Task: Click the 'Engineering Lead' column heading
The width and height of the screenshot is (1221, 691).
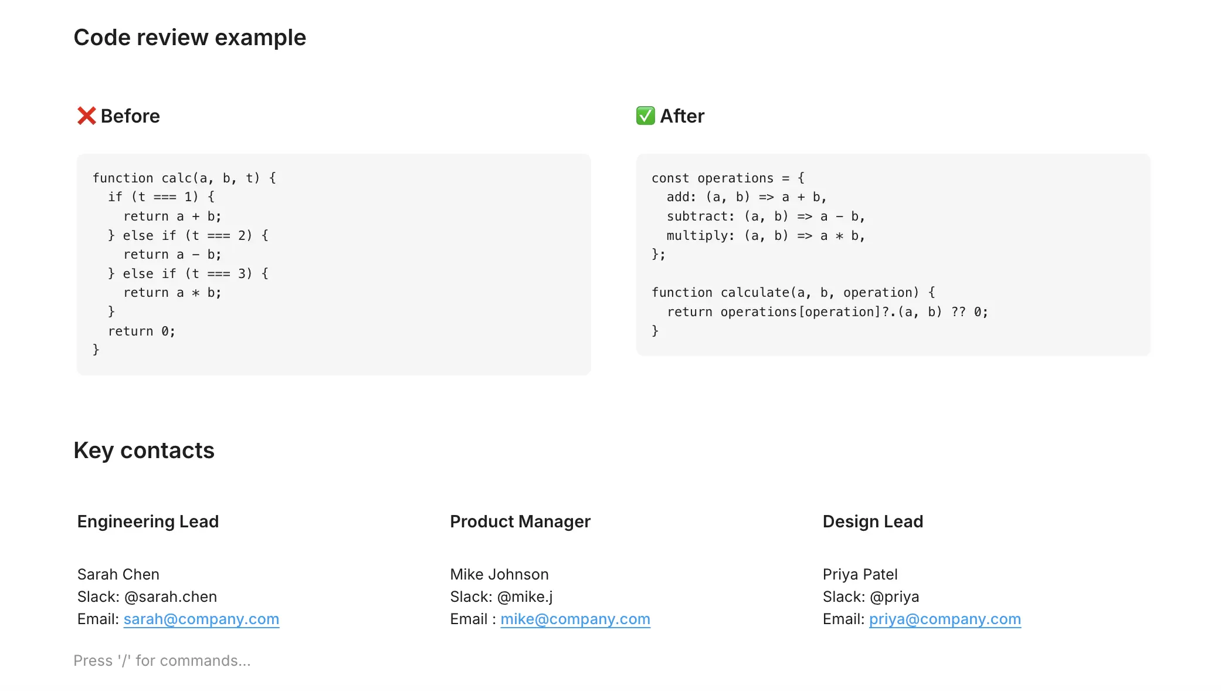Action: (148, 521)
